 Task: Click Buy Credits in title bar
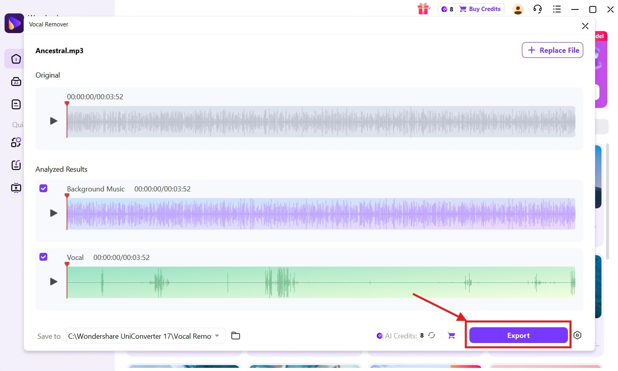click(x=481, y=9)
